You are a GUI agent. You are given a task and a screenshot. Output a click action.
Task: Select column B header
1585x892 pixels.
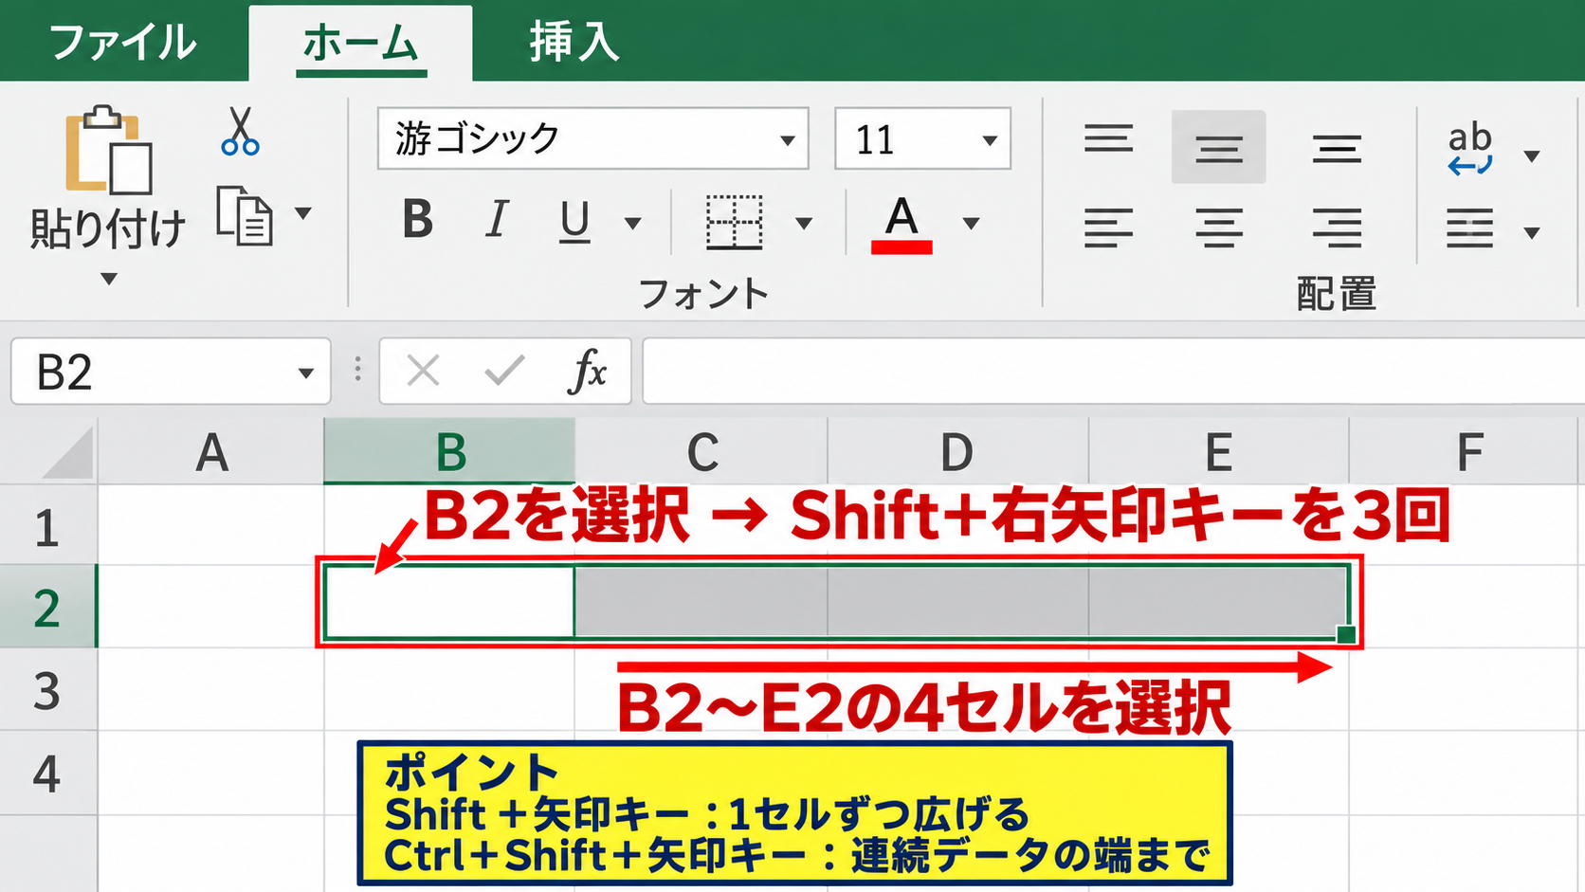tap(450, 452)
